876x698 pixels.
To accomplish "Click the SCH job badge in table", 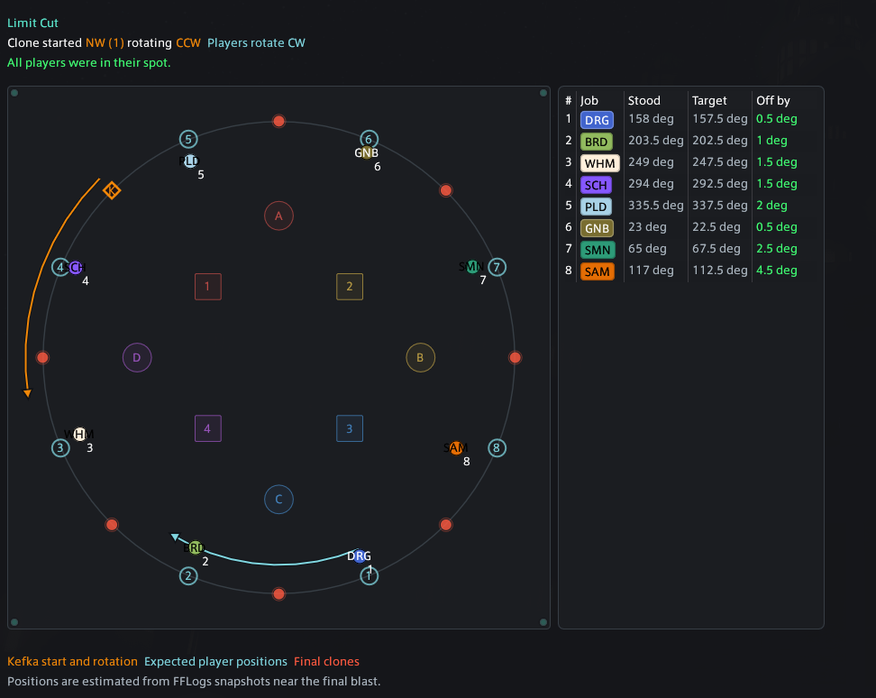I will tap(596, 185).
